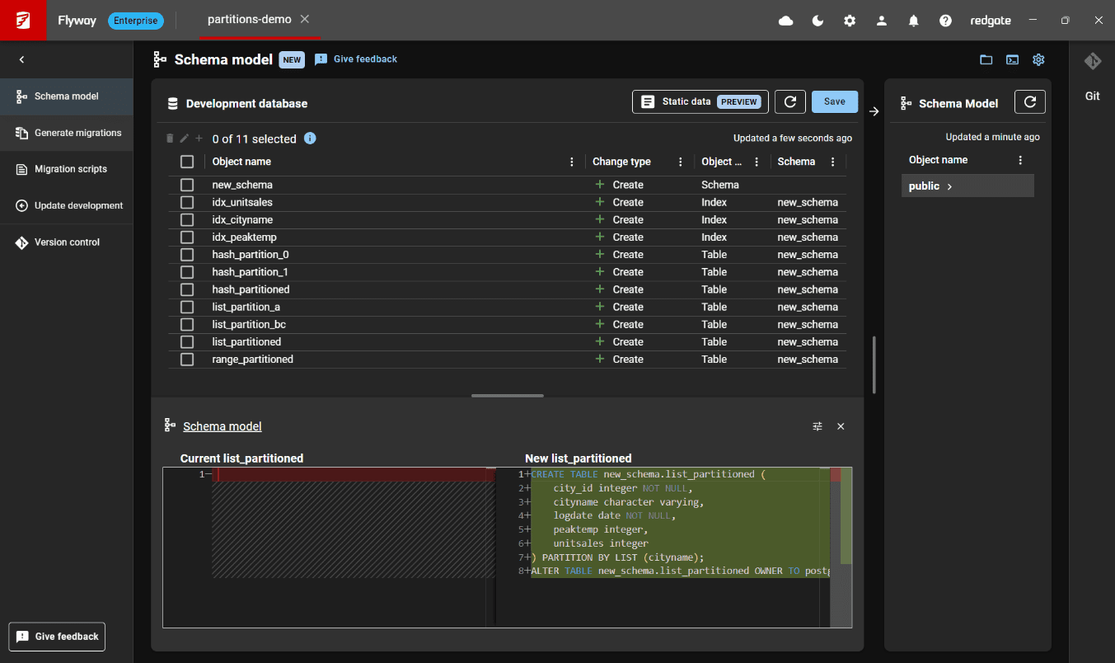
Task: Check the idx_unitsales row checkbox
Action: [x=187, y=202]
